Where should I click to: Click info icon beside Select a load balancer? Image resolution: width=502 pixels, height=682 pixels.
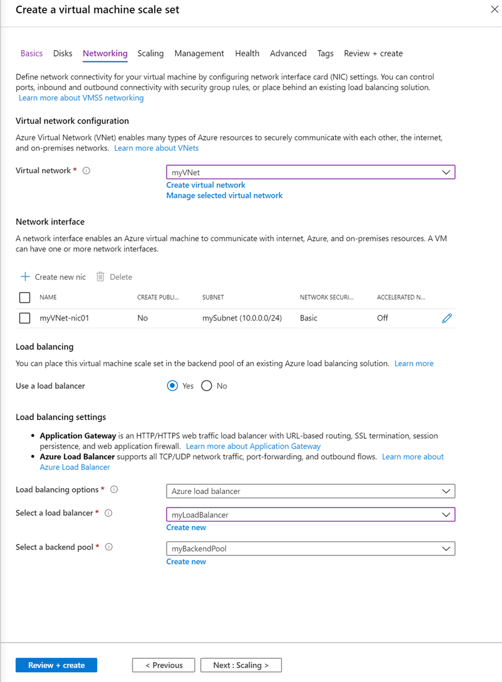(108, 513)
